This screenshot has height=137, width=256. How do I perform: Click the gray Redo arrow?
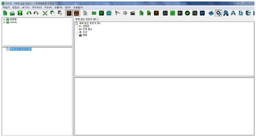click(x=36, y=13)
